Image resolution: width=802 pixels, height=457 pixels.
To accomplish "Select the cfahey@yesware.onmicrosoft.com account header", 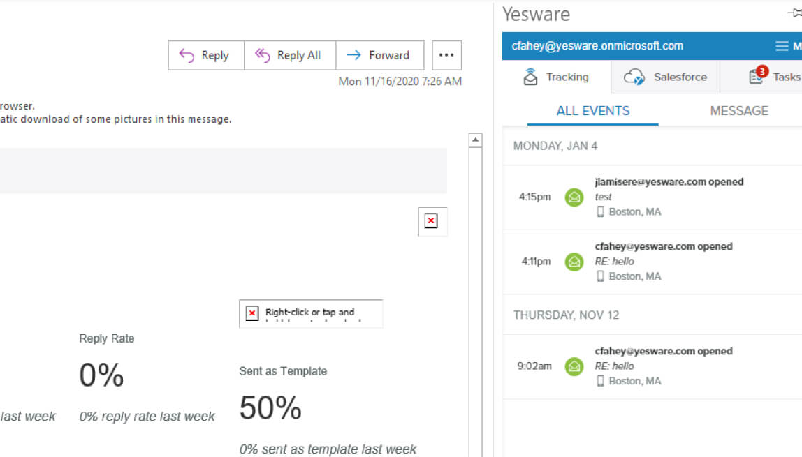I will pyautogui.click(x=597, y=46).
